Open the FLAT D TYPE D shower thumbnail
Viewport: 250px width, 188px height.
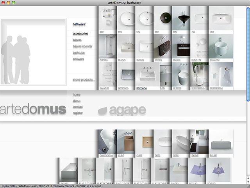142,170
